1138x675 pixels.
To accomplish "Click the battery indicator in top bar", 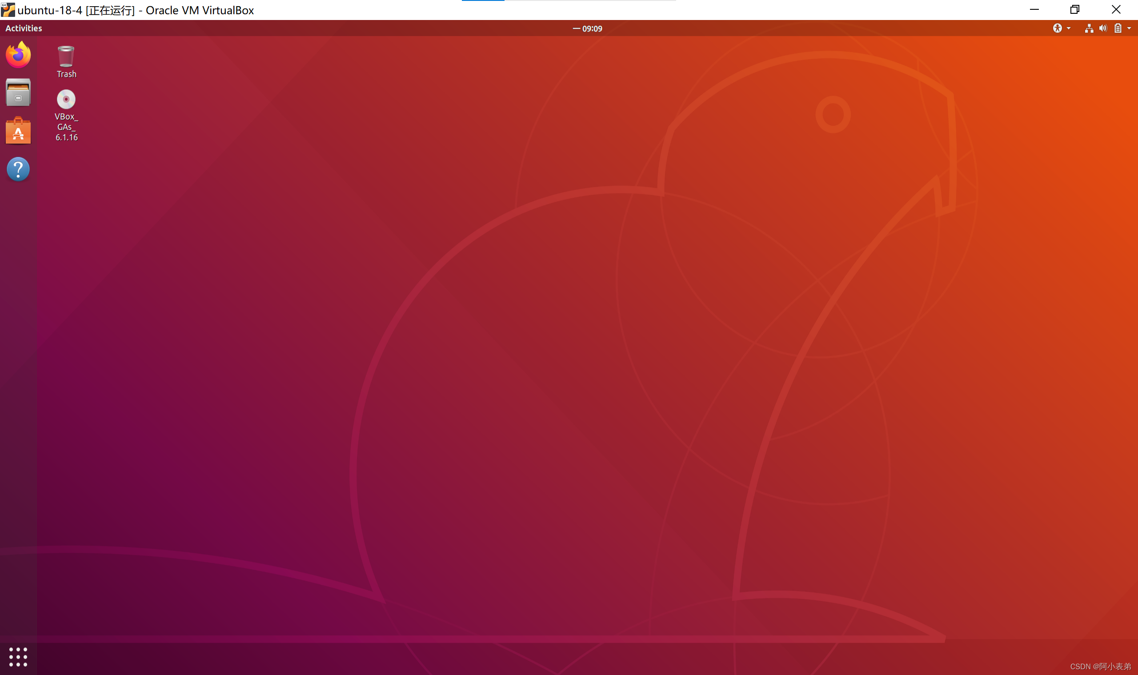I will 1118,28.
